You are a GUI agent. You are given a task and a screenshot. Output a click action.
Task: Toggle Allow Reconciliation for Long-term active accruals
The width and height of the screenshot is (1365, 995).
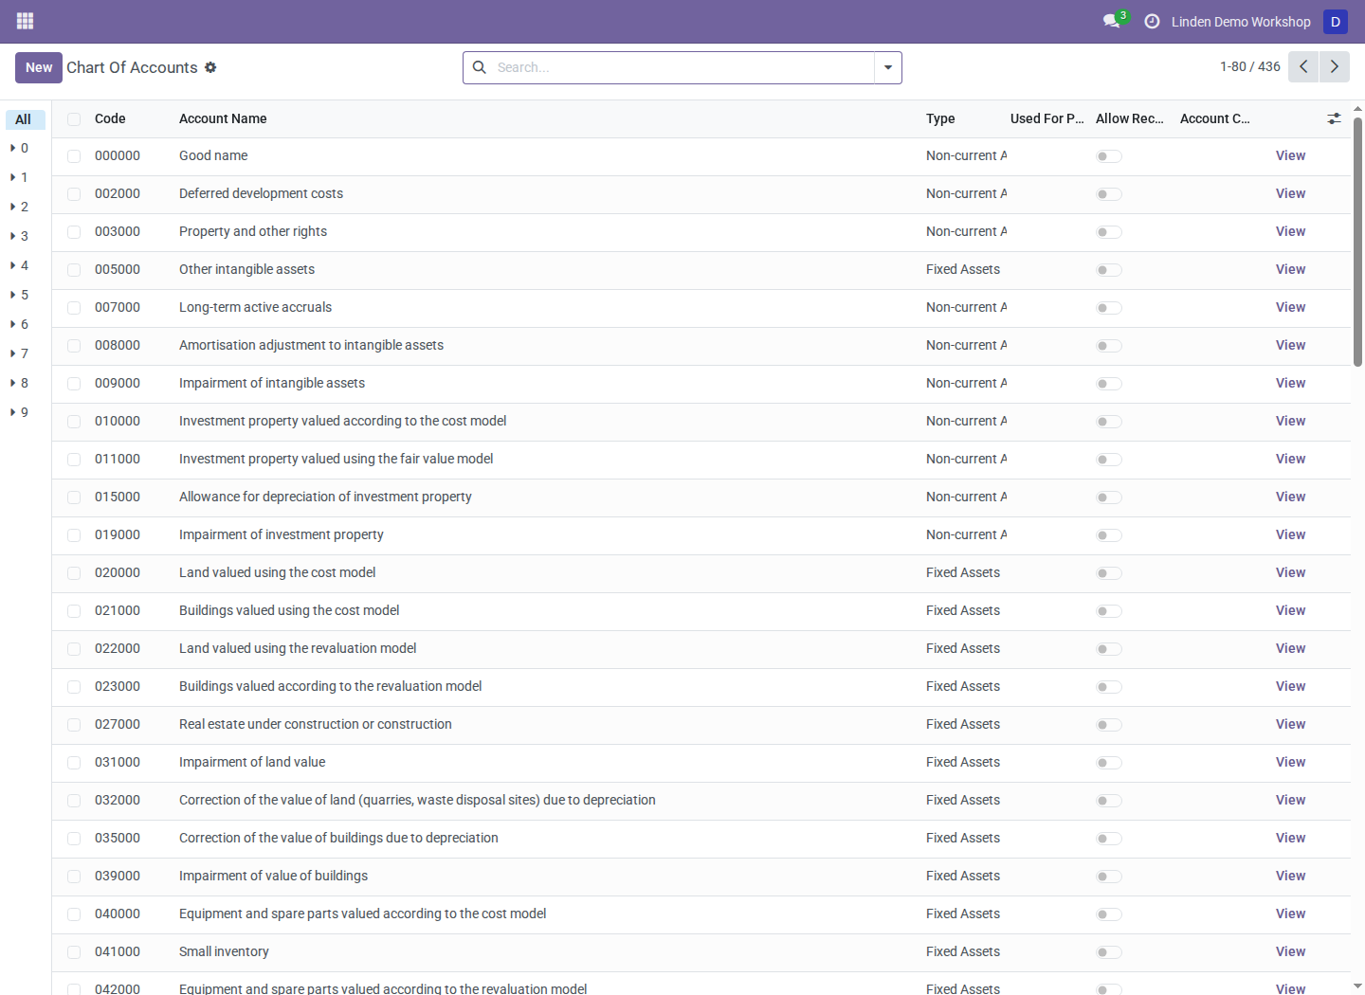(1109, 308)
